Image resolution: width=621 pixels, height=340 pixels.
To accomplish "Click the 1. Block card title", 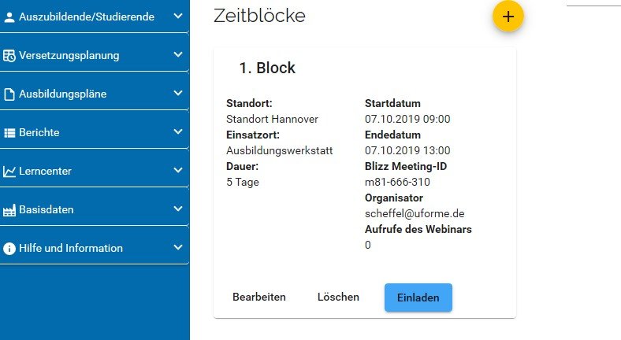I will pos(267,68).
